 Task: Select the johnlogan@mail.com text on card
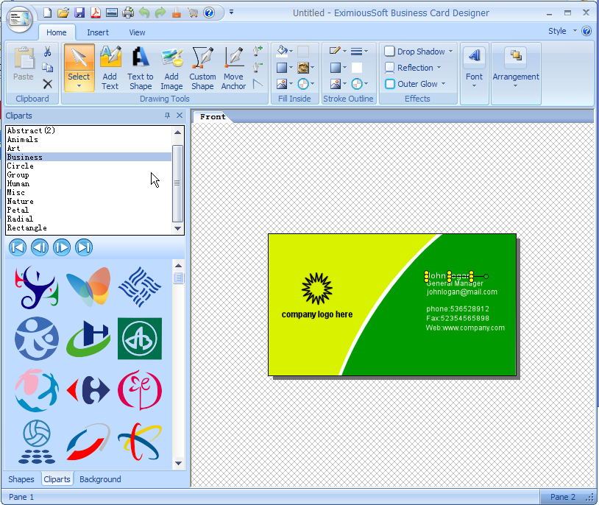click(x=462, y=292)
